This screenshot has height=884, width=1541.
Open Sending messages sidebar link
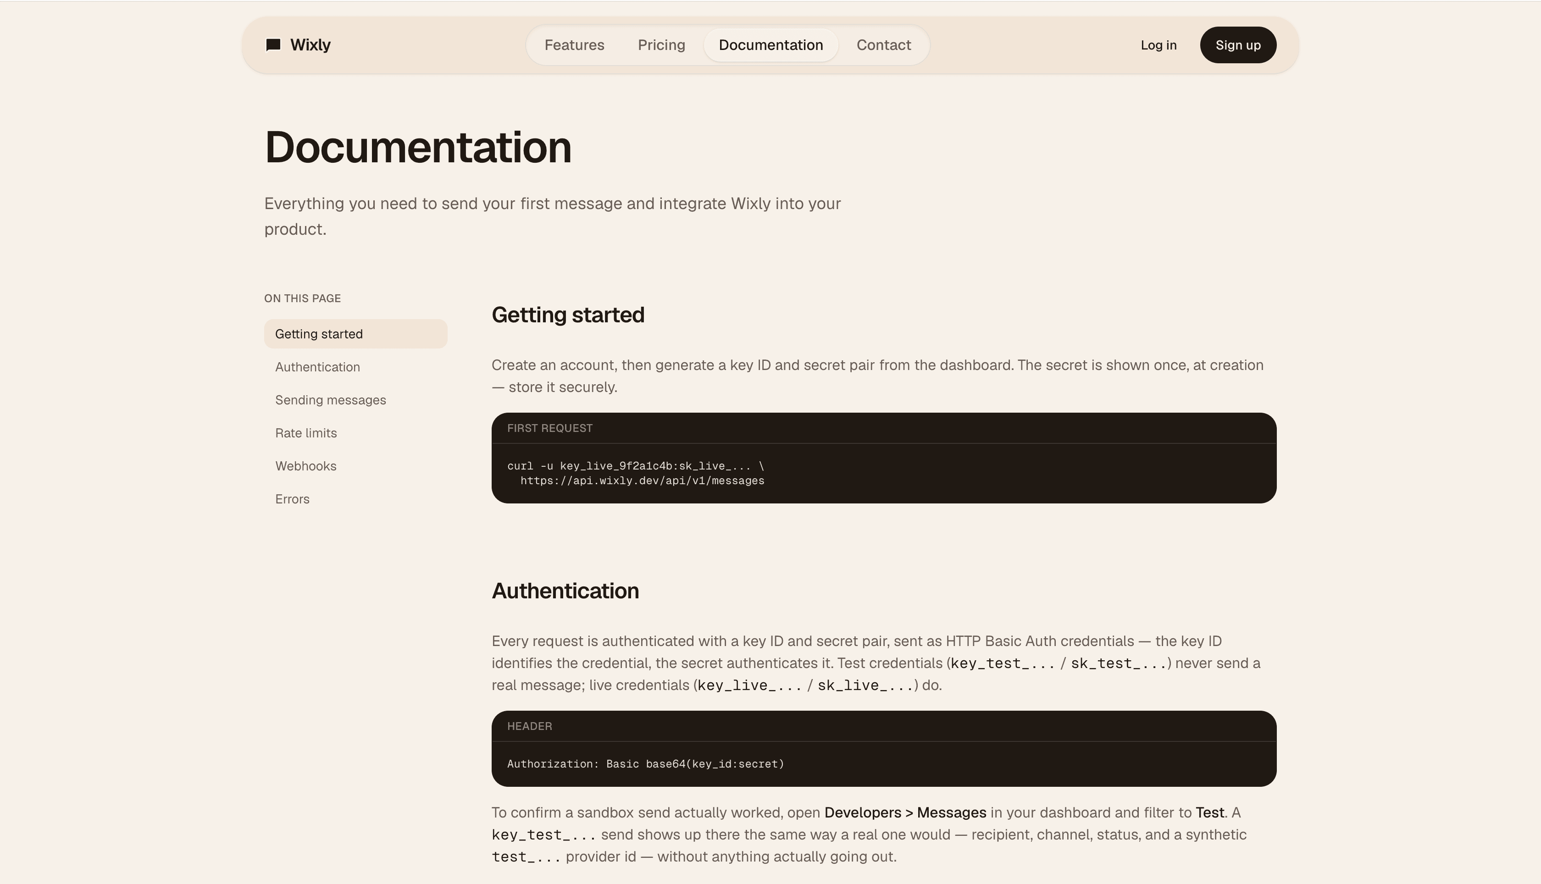click(x=355, y=400)
